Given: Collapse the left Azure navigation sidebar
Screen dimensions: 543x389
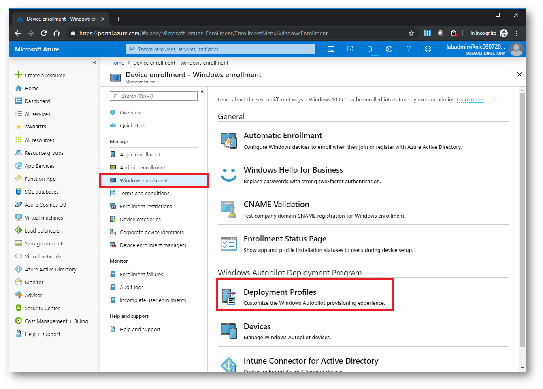Looking at the screenshot, I should click(x=94, y=63).
